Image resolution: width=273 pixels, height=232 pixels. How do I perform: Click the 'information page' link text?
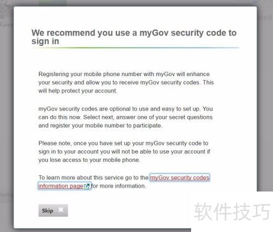pos(61,186)
